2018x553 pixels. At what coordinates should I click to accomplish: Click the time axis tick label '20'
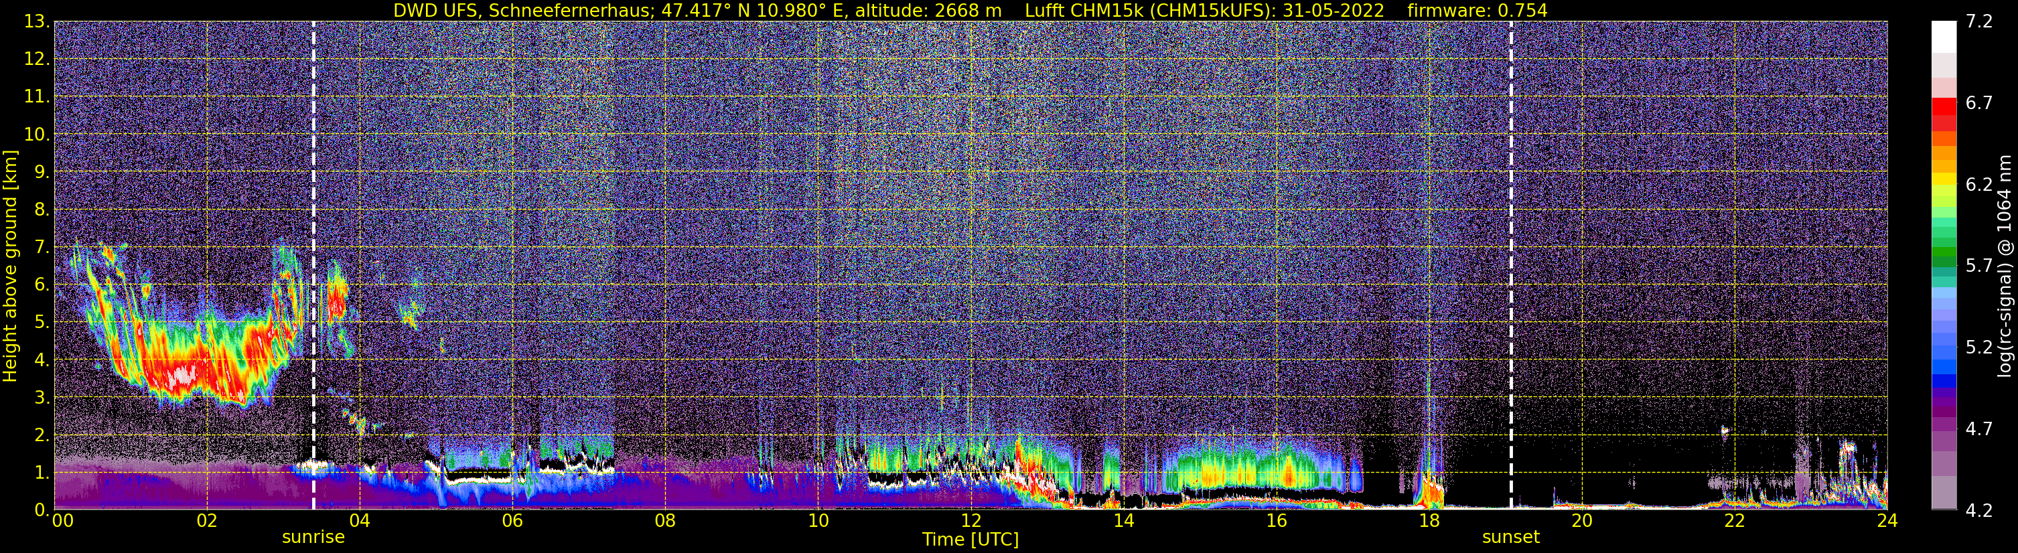(x=1582, y=521)
